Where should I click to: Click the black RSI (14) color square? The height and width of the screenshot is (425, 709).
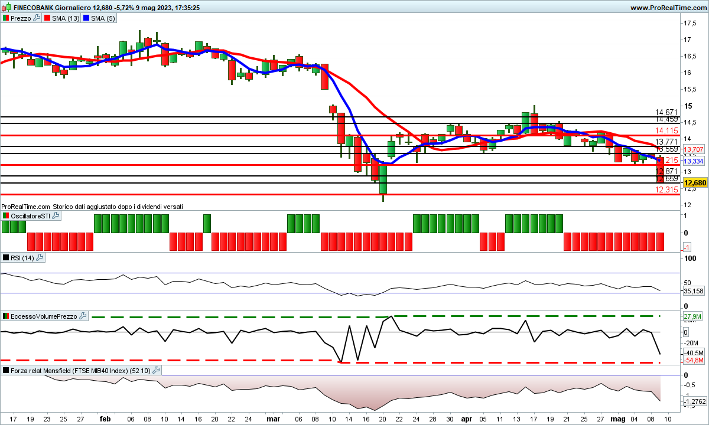click(x=5, y=257)
